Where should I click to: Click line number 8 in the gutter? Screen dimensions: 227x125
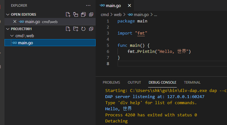(x=108, y=63)
